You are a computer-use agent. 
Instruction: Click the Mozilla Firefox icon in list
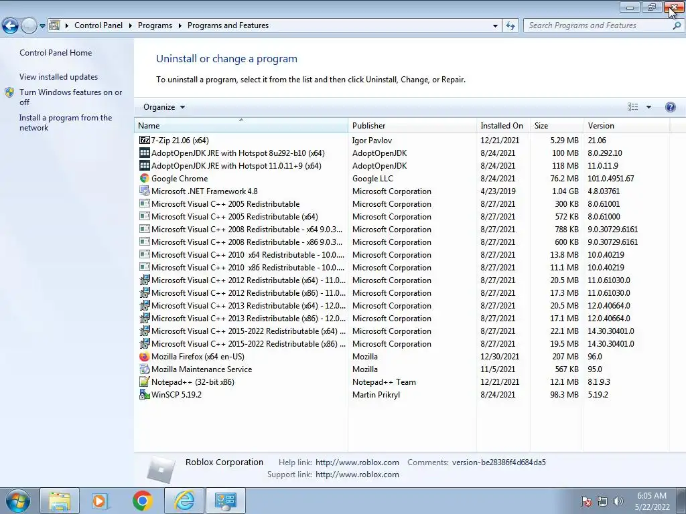point(145,357)
